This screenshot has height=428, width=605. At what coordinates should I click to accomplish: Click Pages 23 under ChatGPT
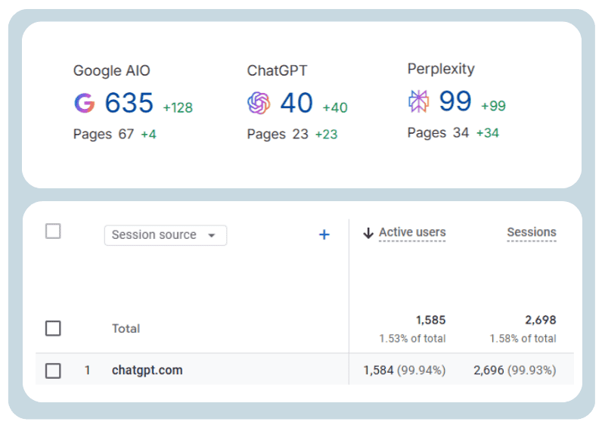click(x=278, y=135)
